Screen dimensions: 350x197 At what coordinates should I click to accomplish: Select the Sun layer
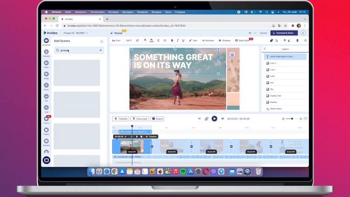[285, 83]
